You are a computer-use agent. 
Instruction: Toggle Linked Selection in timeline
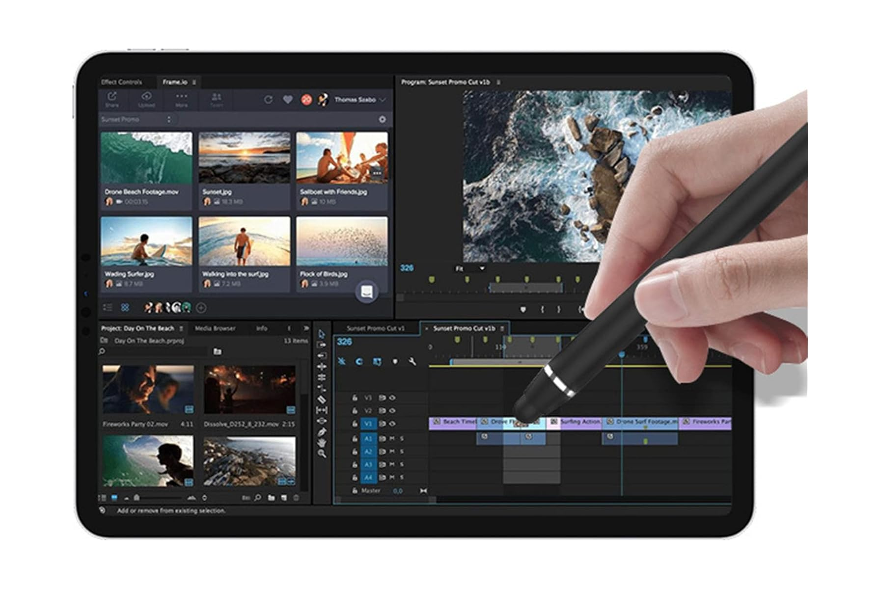(x=377, y=361)
